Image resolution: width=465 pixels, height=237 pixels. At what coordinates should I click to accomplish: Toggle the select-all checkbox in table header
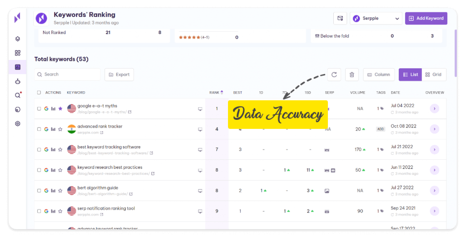point(39,93)
